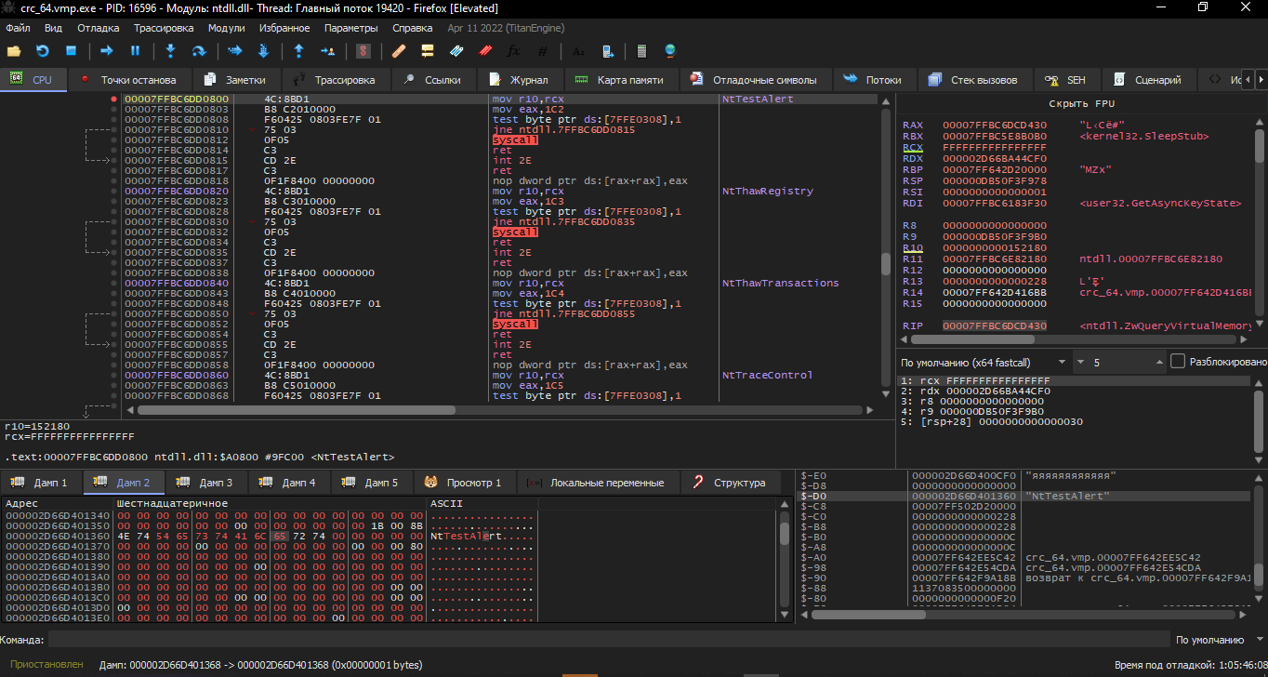Select the Дамп 1 tab
1268x677 pixels.
(42, 483)
